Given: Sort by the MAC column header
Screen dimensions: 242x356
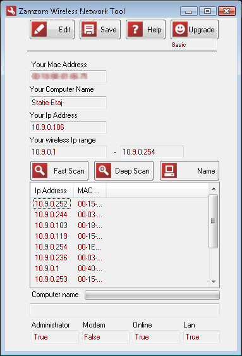Looking at the screenshot, I should coord(90,191).
